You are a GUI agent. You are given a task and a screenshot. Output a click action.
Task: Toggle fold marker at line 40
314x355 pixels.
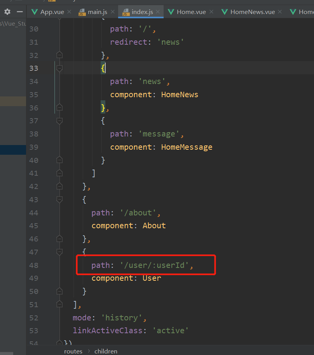[59, 160]
